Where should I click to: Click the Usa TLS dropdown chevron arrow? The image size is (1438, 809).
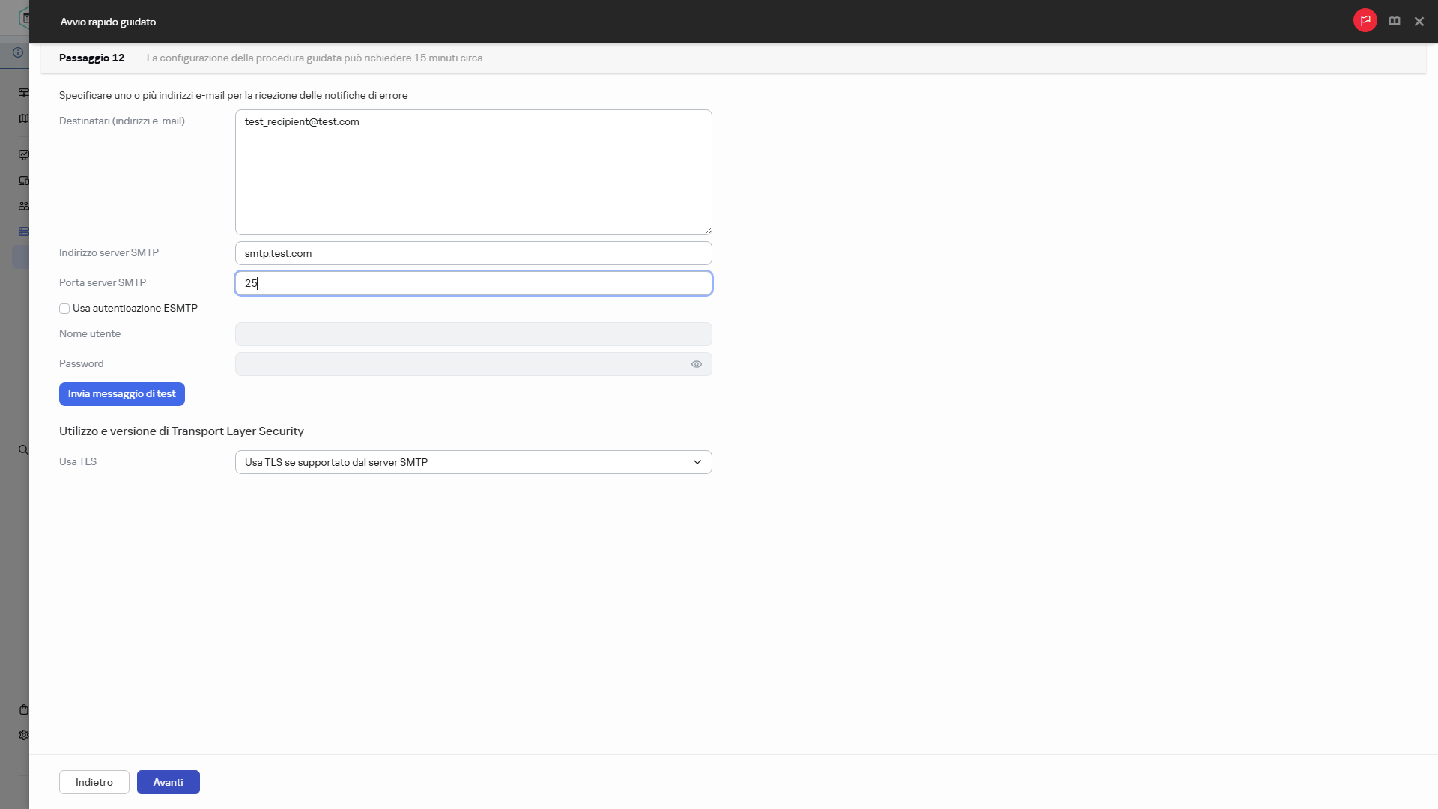click(x=697, y=462)
